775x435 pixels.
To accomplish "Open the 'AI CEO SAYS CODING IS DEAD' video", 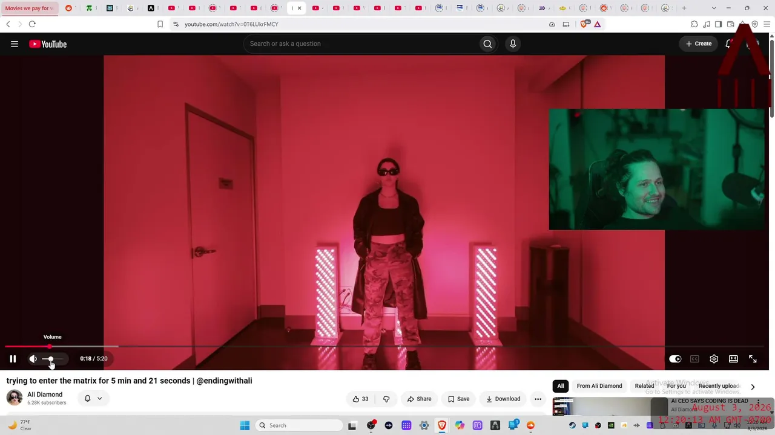I will pyautogui.click(x=710, y=401).
